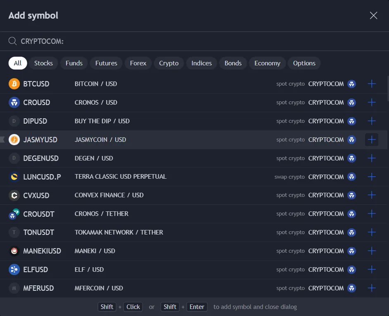
Task: Click the ELF token logo icon
Action: [14, 270]
